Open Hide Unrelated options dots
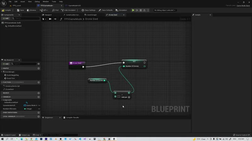 [x=77, y=10]
